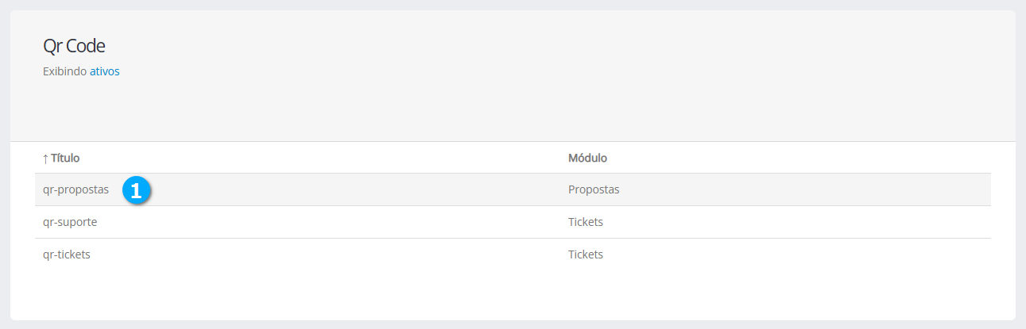Sort the list by Módulo column
Viewport: 1026px width, 329px height.
pos(587,158)
